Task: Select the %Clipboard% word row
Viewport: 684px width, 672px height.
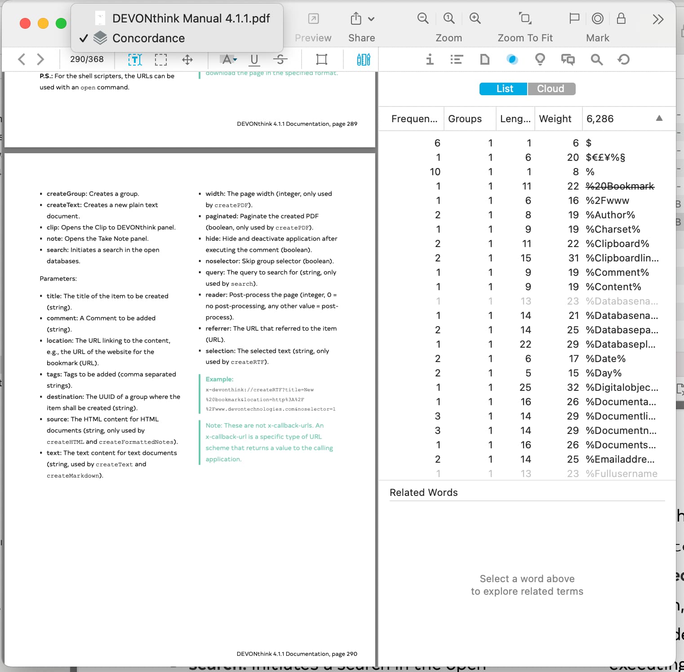Action: 617,243
